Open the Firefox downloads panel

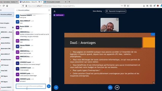(x=144, y=6)
